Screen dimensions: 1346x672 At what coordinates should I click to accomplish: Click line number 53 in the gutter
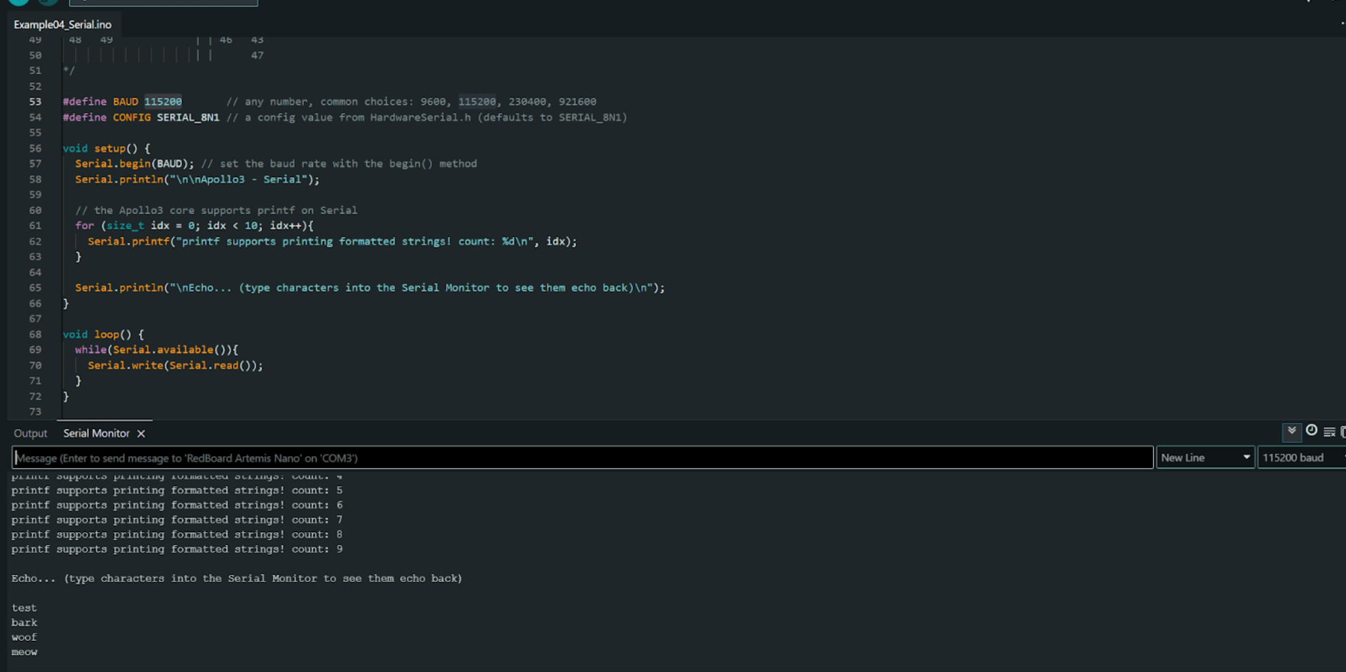pyautogui.click(x=35, y=102)
